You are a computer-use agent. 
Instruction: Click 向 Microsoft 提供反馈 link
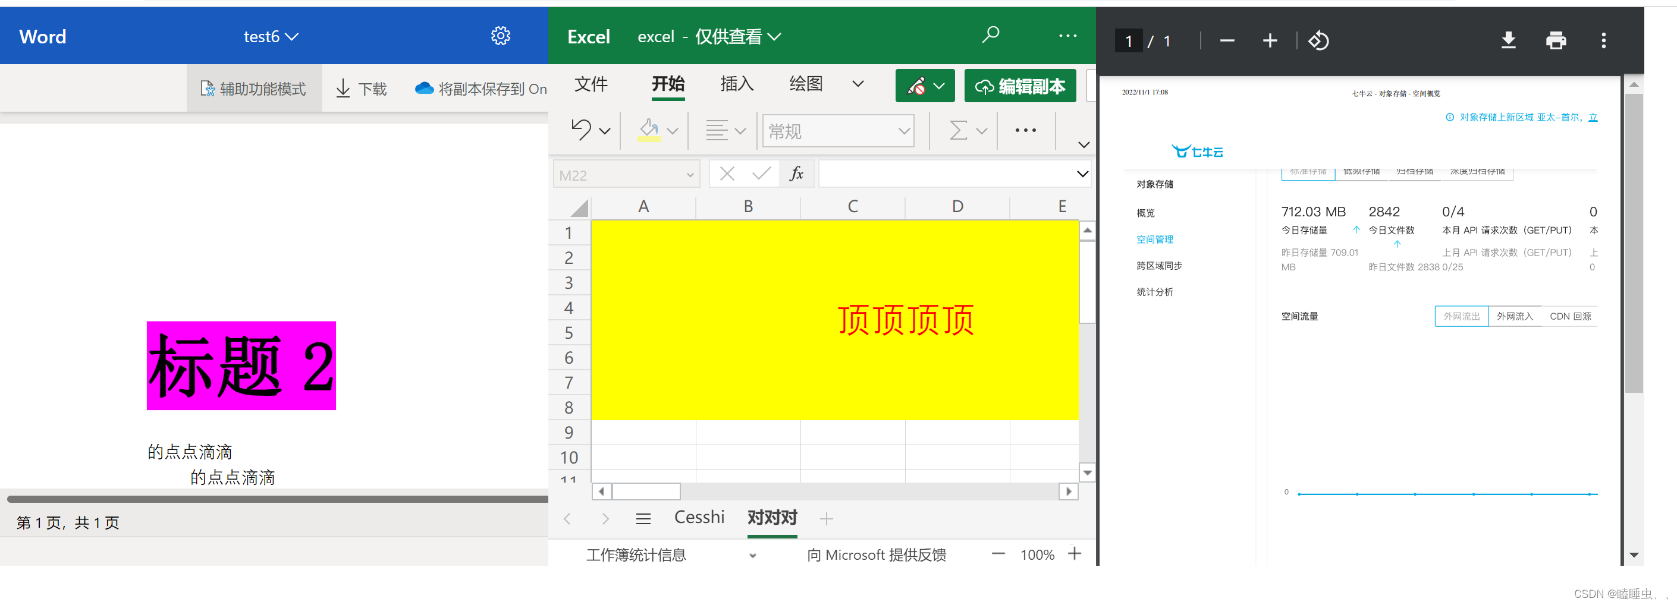tap(876, 555)
